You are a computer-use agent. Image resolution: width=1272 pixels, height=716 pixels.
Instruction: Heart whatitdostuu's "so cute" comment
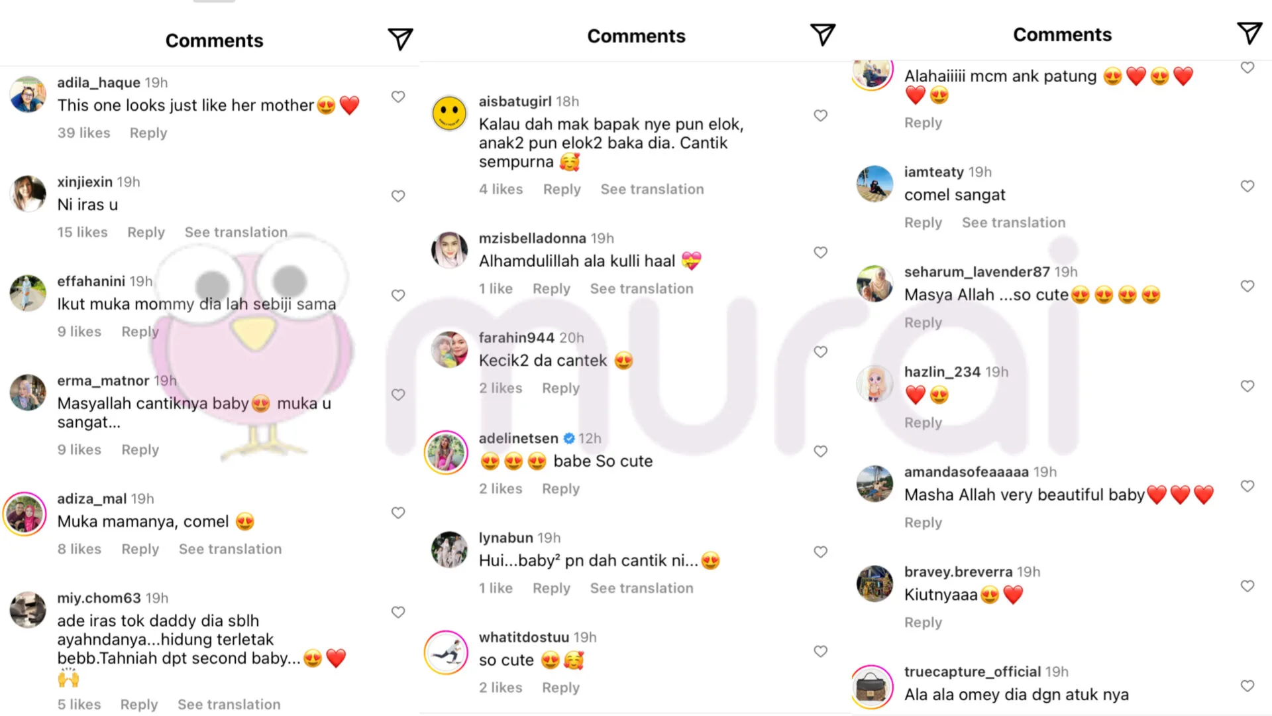point(821,652)
